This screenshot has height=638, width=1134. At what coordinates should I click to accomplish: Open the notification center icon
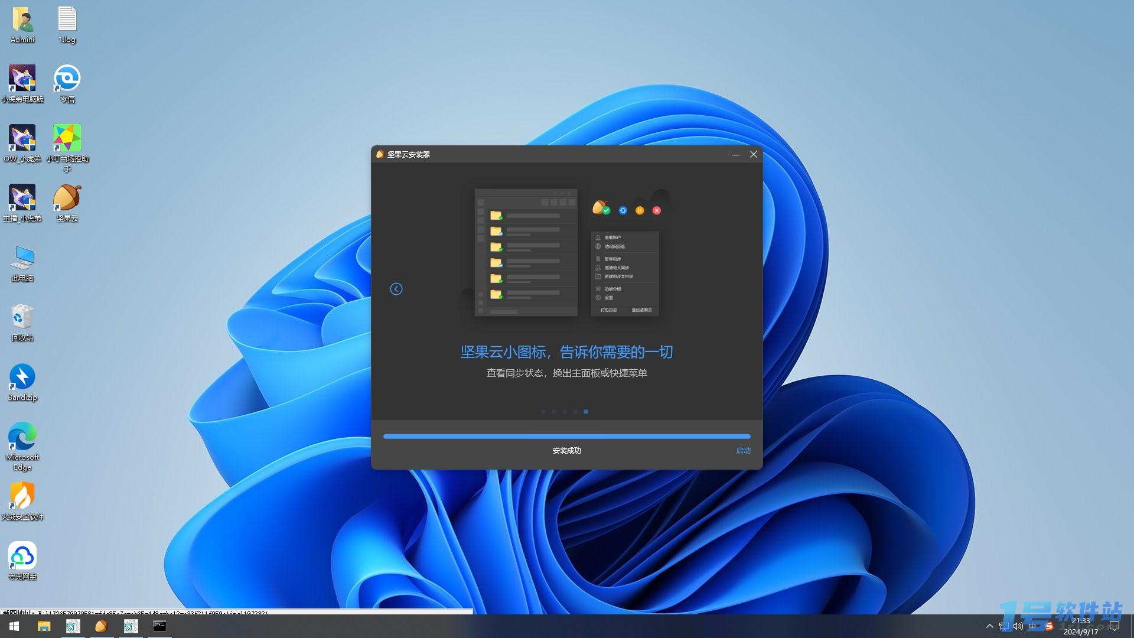click(1115, 626)
